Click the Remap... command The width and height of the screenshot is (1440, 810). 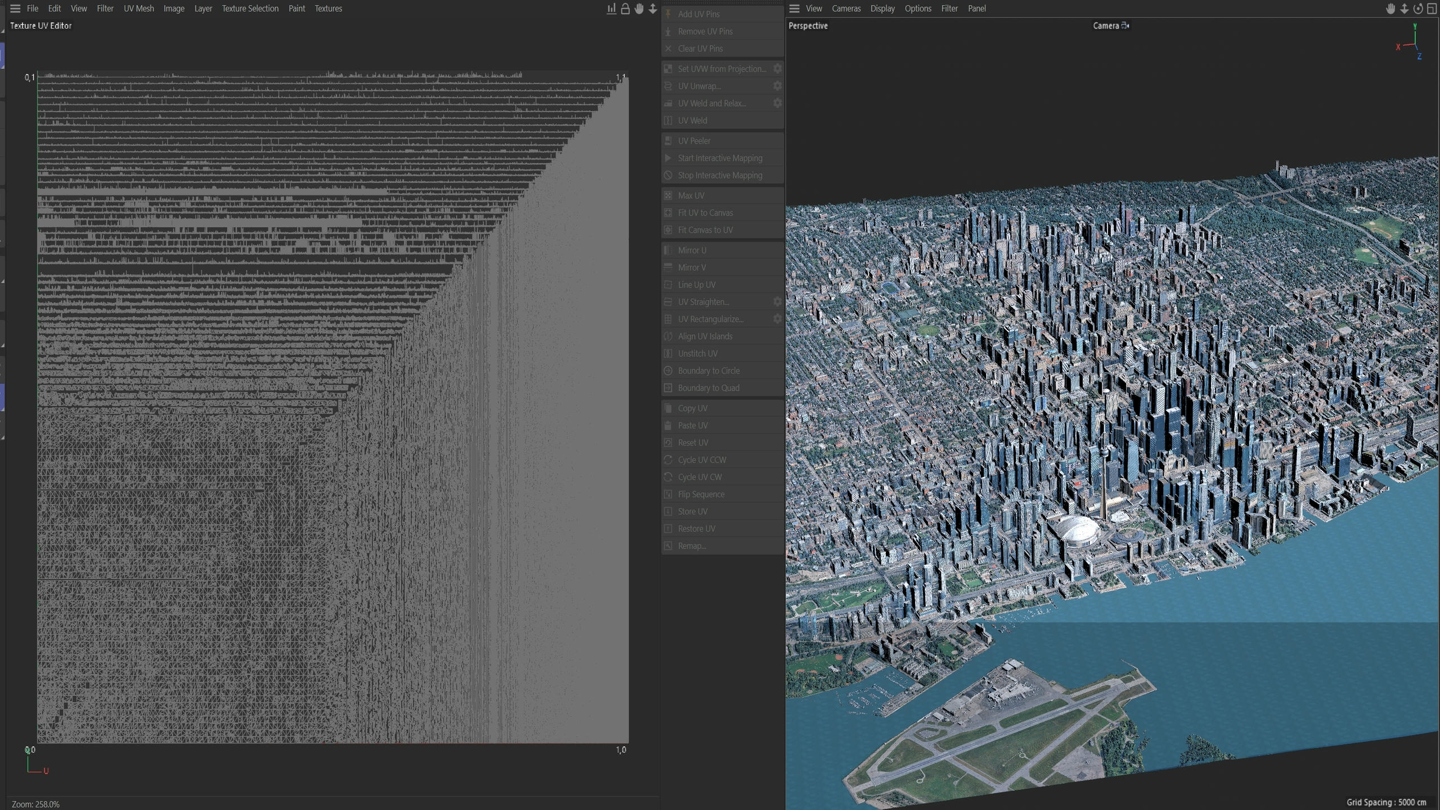tap(723, 546)
